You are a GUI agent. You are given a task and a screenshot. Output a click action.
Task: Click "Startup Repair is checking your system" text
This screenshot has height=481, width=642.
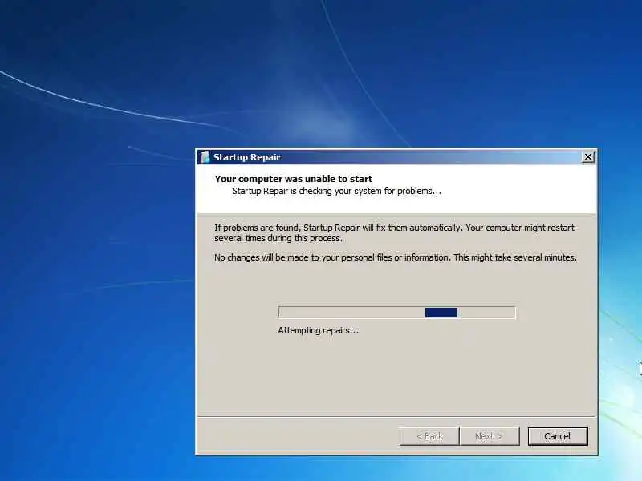pyautogui.click(x=336, y=191)
